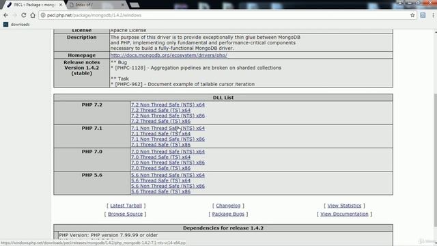This screenshot has height=246, width=437.
Task: View site information icon in address bar
Action: pyautogui.click(x=43, y=15)
